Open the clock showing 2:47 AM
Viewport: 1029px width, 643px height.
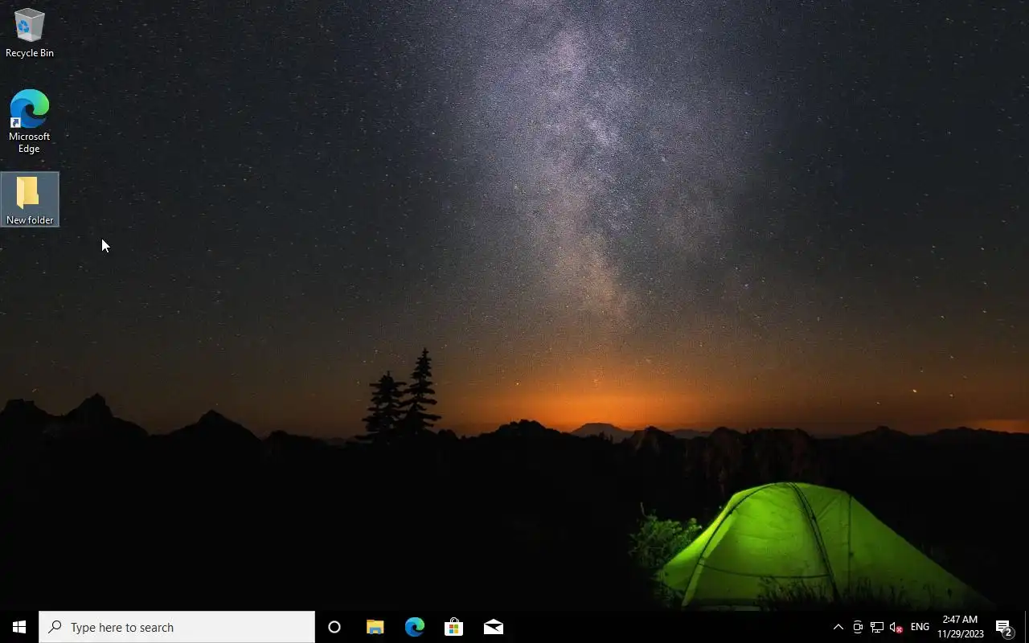[960, 627]
